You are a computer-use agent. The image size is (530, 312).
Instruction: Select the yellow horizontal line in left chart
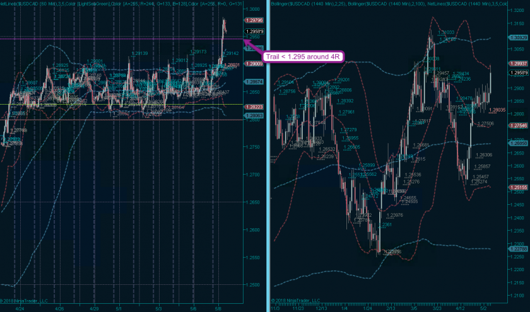click(121, 105)
